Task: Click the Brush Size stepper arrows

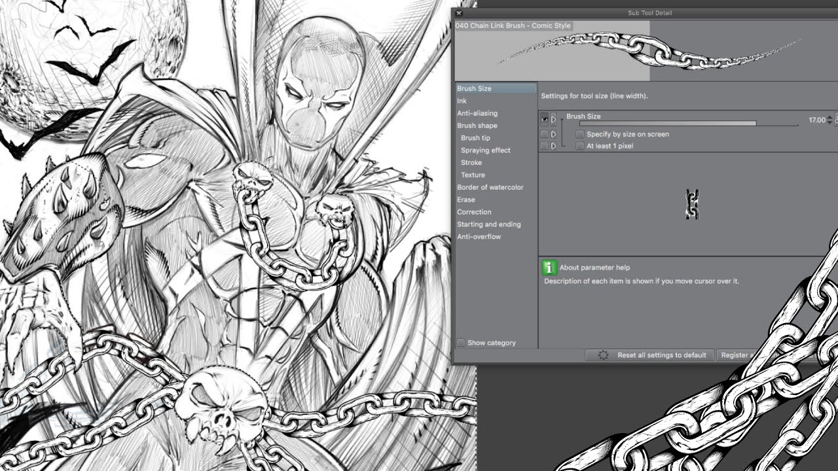Action: pos(830,120)
